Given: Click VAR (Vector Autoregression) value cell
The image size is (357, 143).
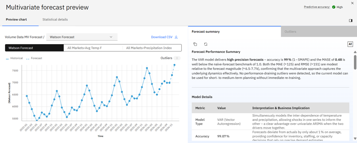Looking at the screenshot, I should tap(229, 122).
